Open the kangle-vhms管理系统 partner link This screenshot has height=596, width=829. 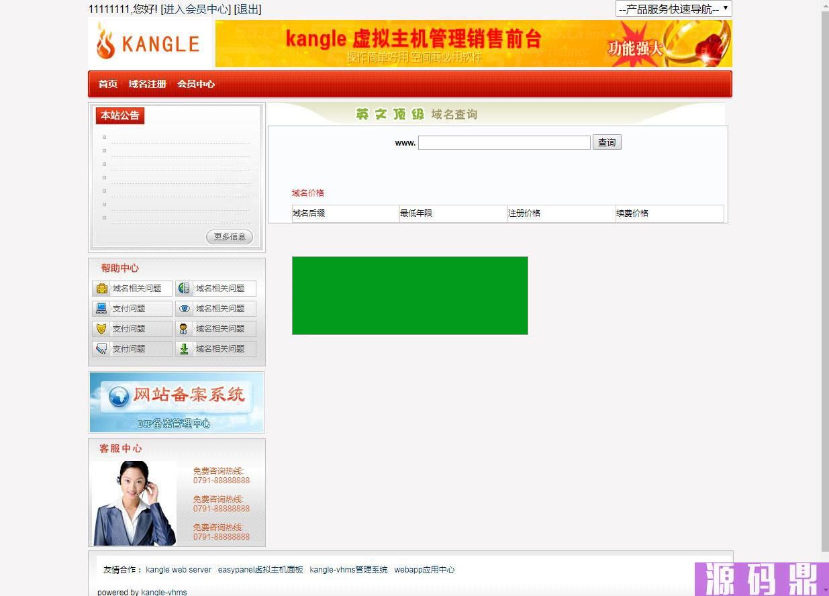[348, 570]
